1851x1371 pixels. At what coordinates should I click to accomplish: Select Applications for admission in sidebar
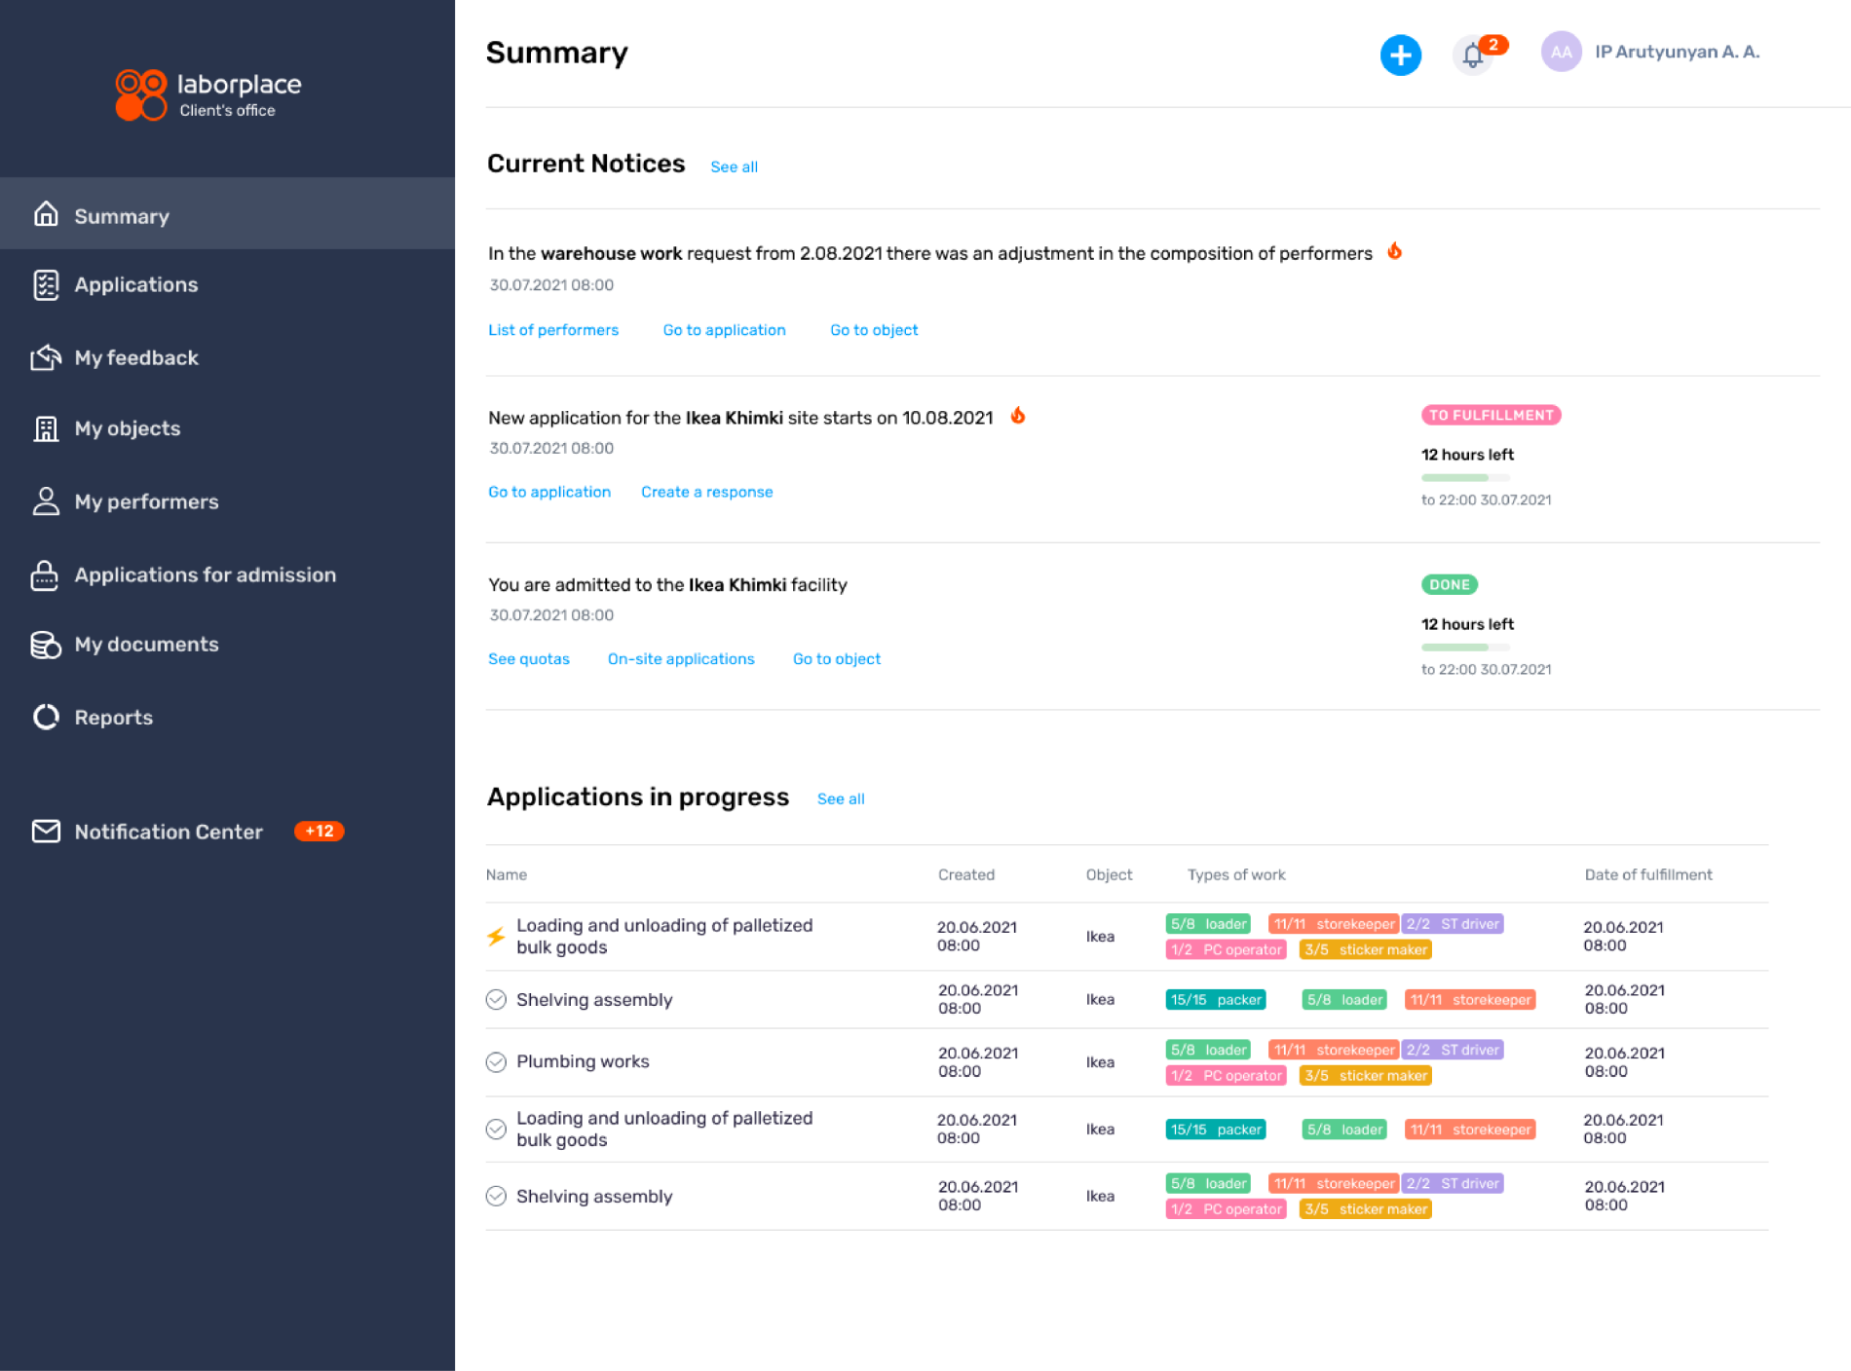point(205,575)
